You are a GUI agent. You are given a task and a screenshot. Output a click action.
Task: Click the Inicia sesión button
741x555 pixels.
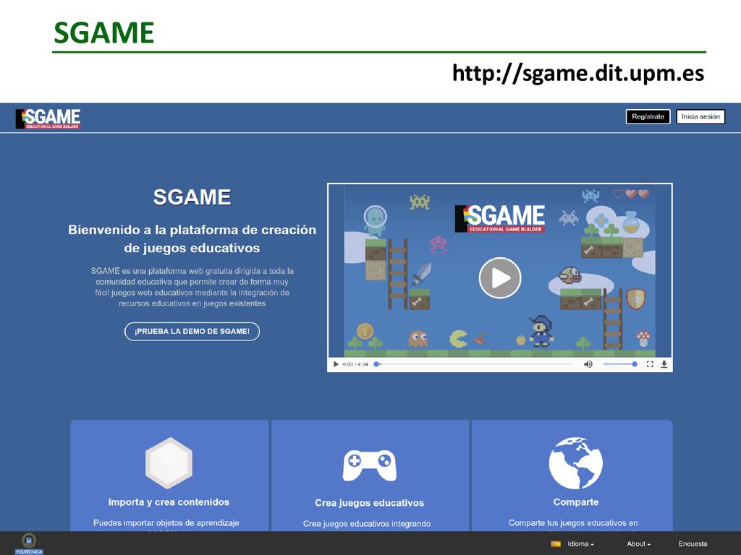(x=700, y=116)
